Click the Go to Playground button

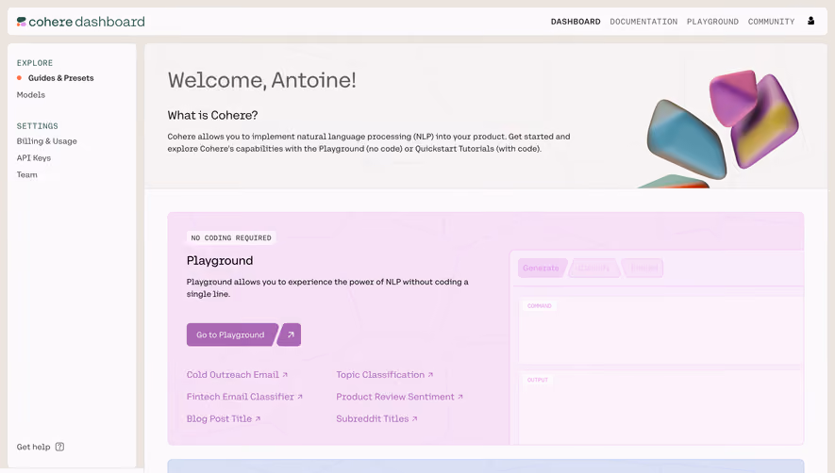(232, 334)
